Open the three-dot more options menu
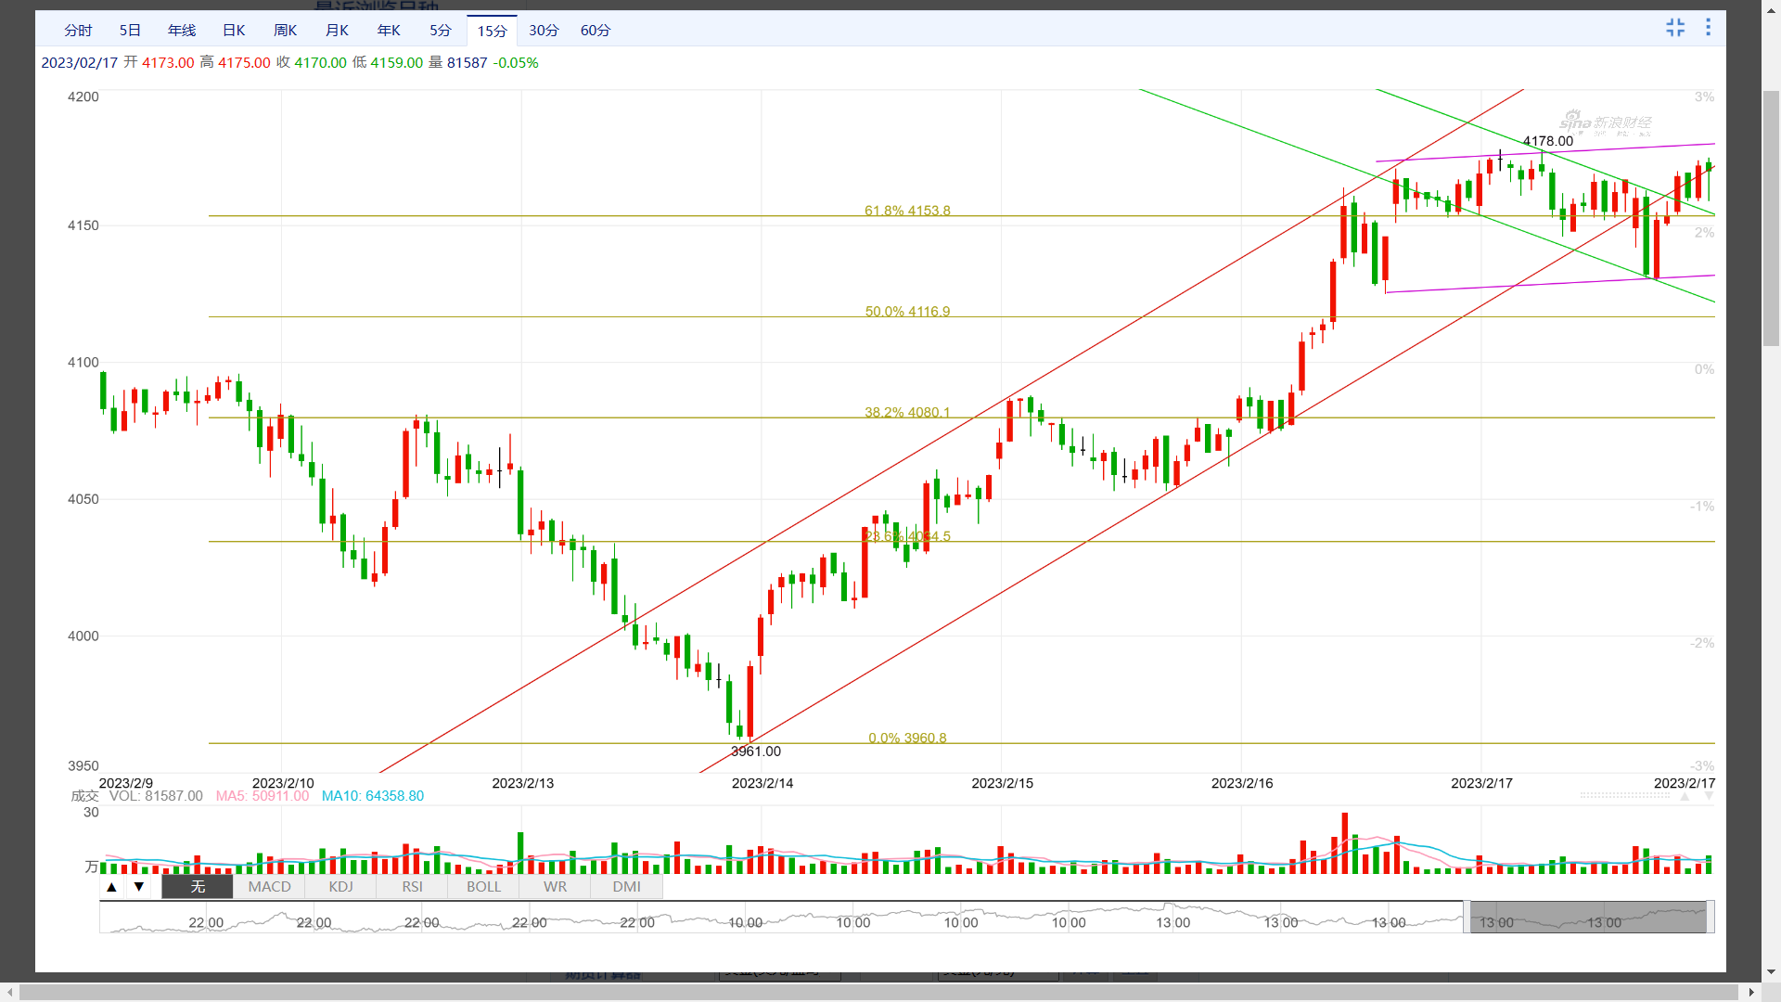Viewport: 1781px width, 1002px height. tap(1708, 28)
